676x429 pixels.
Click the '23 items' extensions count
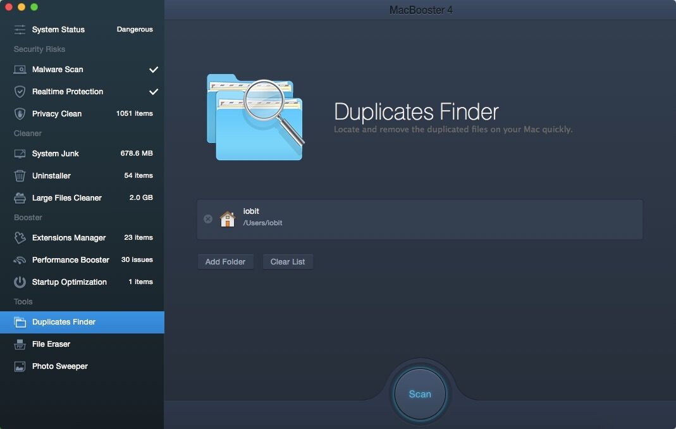click(x=138, y=237)
